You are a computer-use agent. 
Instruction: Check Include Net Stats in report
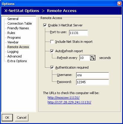52,42
